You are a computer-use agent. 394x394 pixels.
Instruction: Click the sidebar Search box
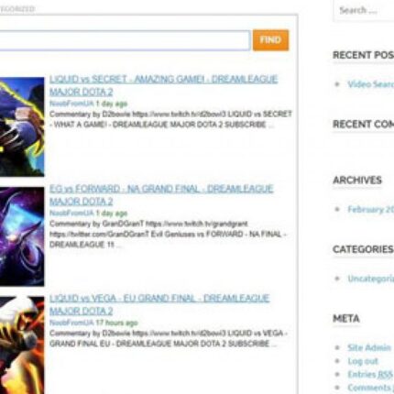pos(364,11)
